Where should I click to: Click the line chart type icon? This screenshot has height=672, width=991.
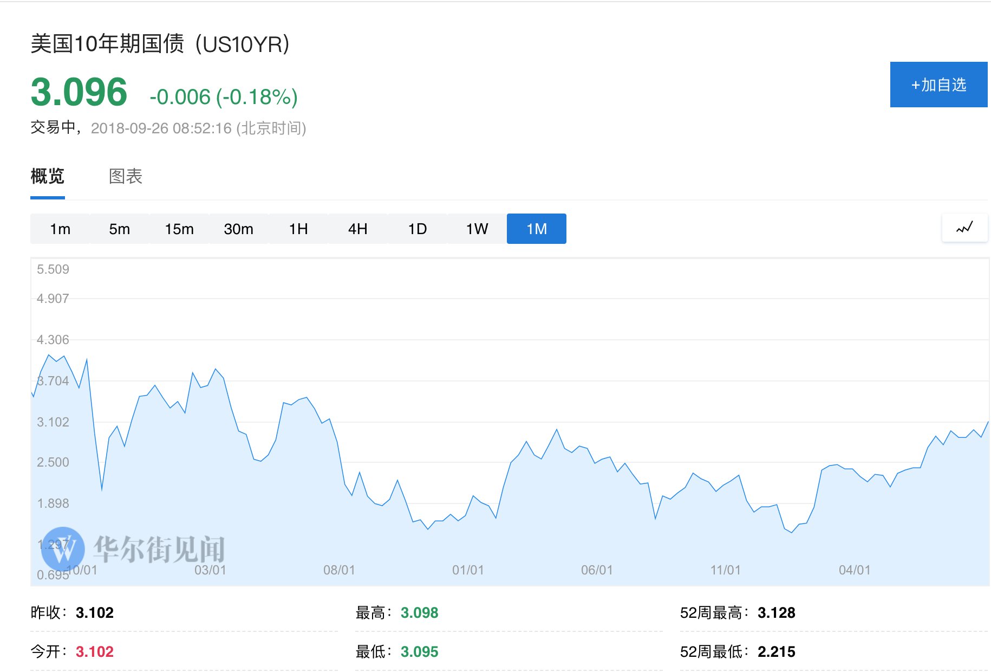pos(964,228)
